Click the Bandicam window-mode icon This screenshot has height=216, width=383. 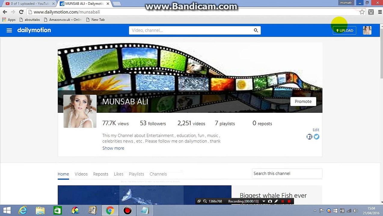click(x=199, y=201)
